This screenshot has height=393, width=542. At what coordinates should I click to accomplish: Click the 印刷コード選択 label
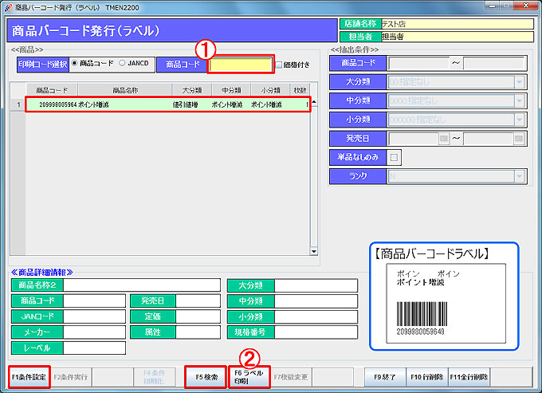click(43, 65)
